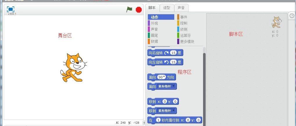Click x value in 滑行到 block

point(188,120)
